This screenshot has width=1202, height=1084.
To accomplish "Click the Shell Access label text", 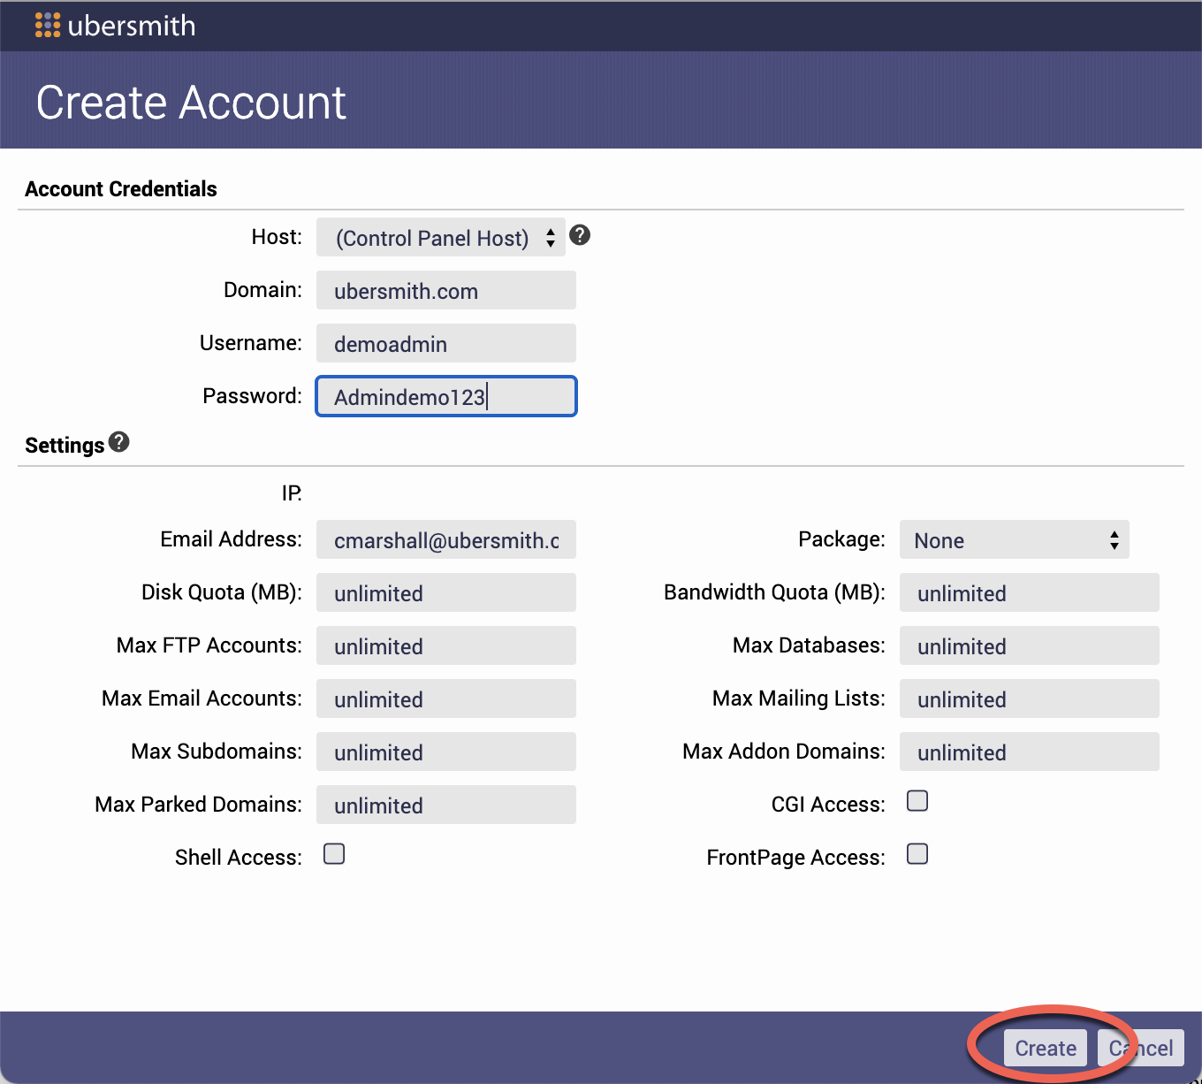I will tap(239, 858).
